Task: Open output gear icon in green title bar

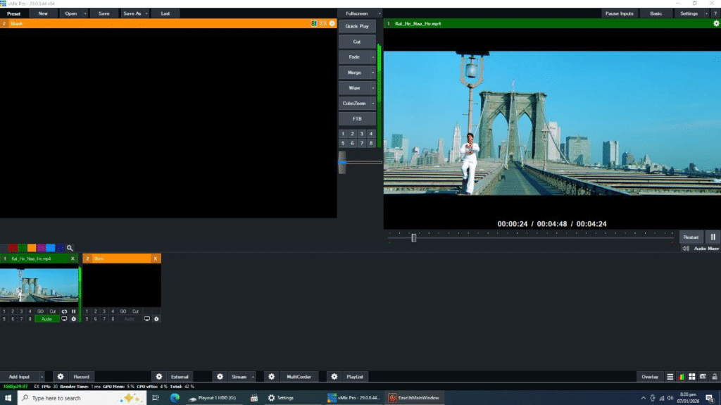Action: click(716, 23)
